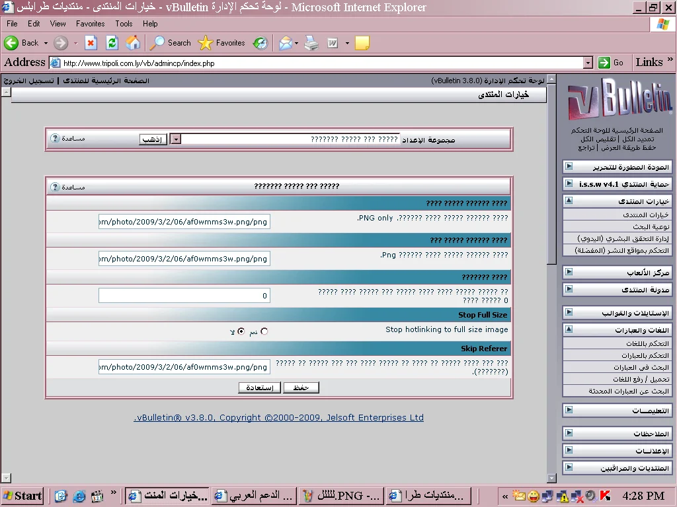Image resolution: width=677 pixels, height=507 pixels.
Task: Collapse اللغات والعبارات section
Action: [569, 329]
